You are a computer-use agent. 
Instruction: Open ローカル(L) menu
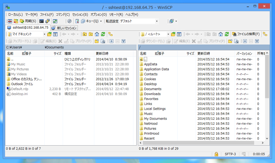15,15
